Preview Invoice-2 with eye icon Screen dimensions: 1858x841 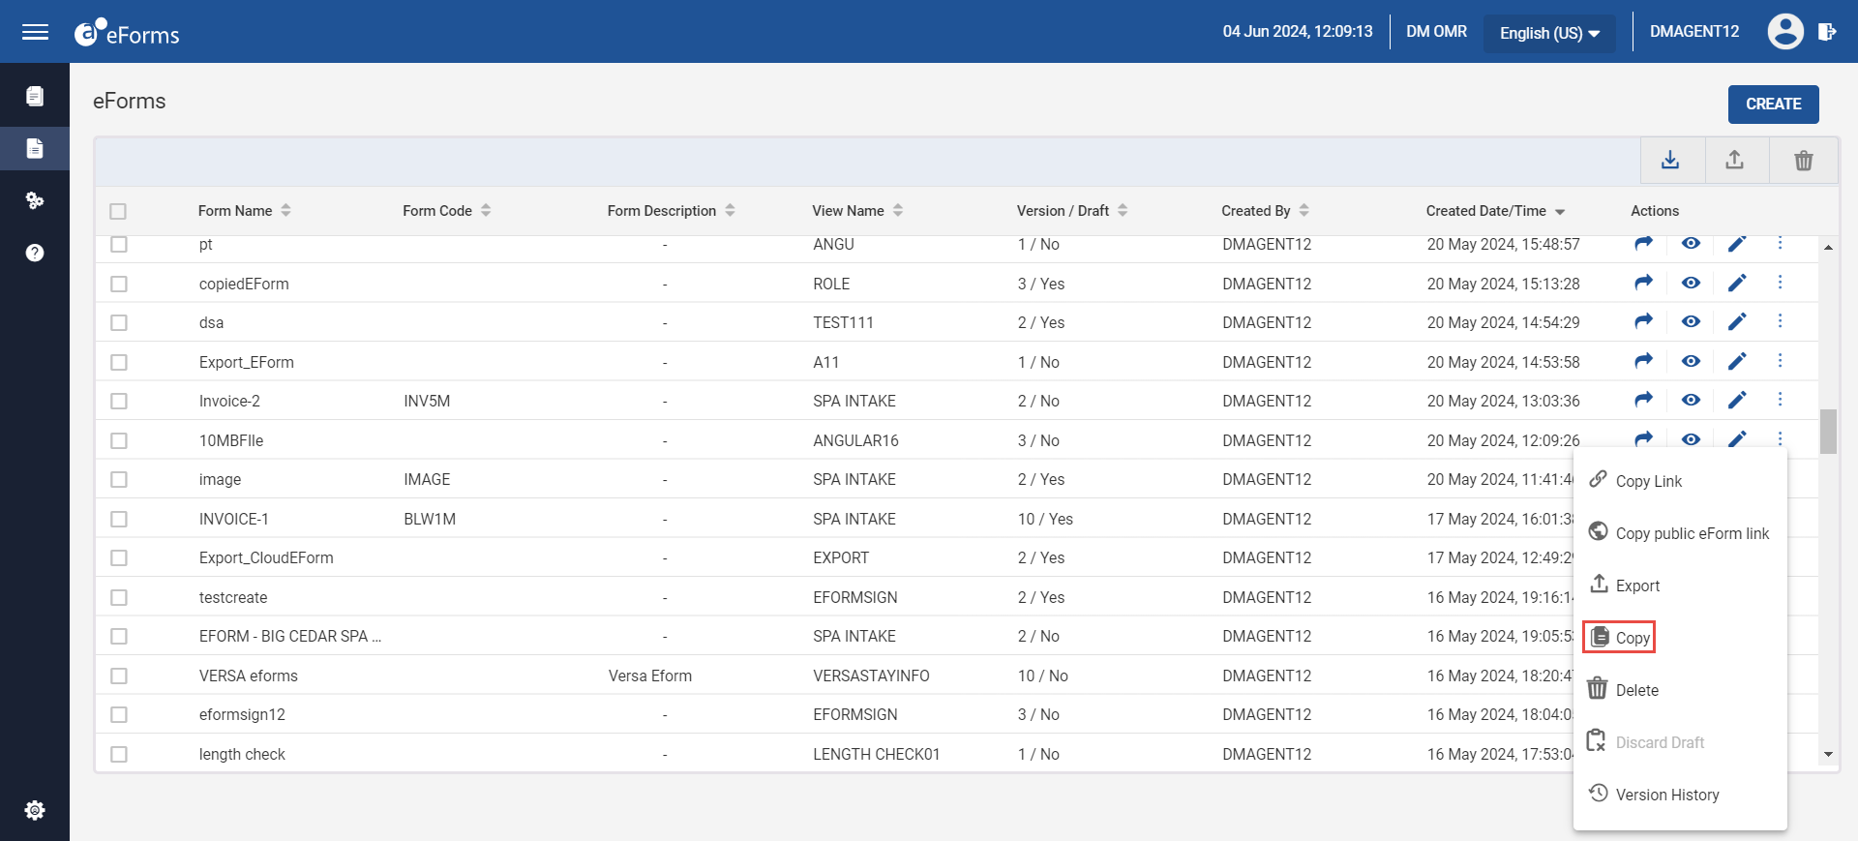(1691, 400)
